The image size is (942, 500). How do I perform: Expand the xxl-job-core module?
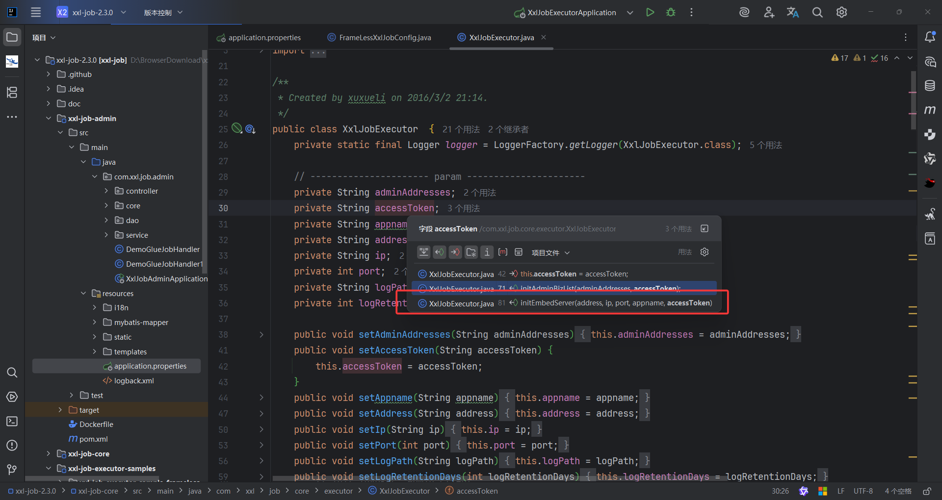click(x=48, y=454)
